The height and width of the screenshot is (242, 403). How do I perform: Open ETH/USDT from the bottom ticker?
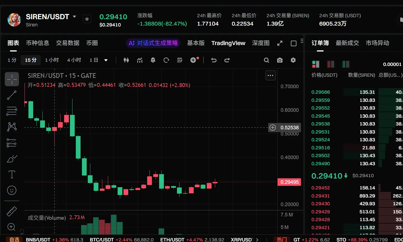click(x=192, y=239)
